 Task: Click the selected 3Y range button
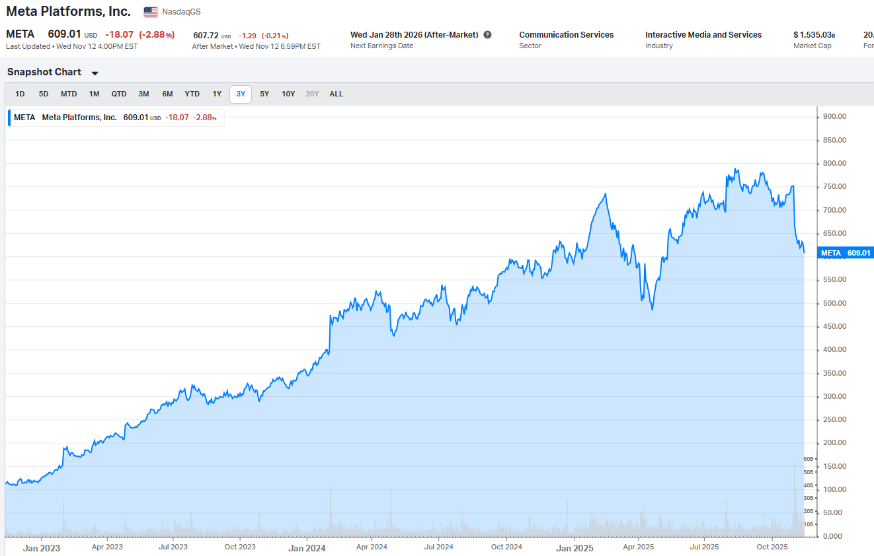[x=241, y=94]
